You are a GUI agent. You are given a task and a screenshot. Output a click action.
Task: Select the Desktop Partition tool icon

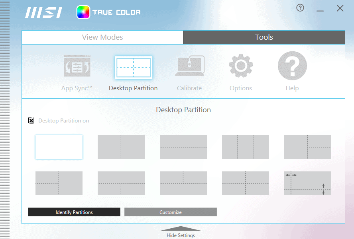tap(134, 67)
